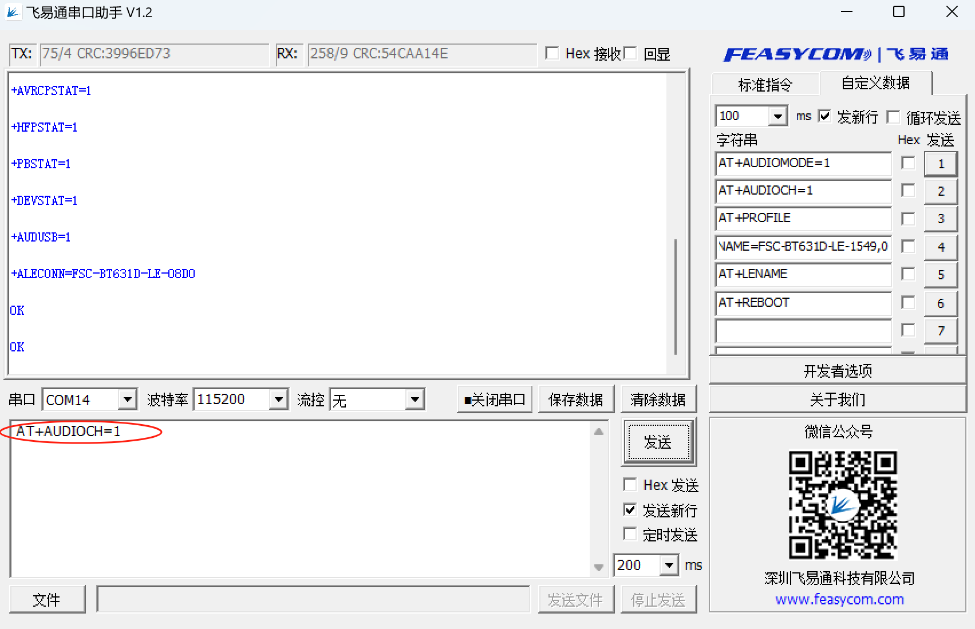Open the COM14 serial port dropdown

127,399
